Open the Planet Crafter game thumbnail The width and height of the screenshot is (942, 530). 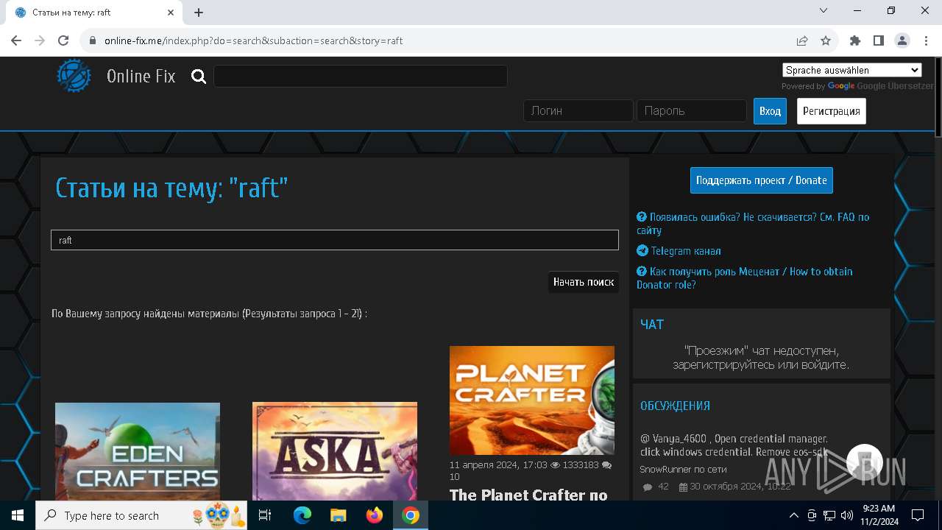pyautogui.click(x=532, y=400)
